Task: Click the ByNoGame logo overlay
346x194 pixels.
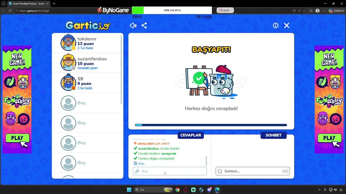Action: tap(113, 10)
